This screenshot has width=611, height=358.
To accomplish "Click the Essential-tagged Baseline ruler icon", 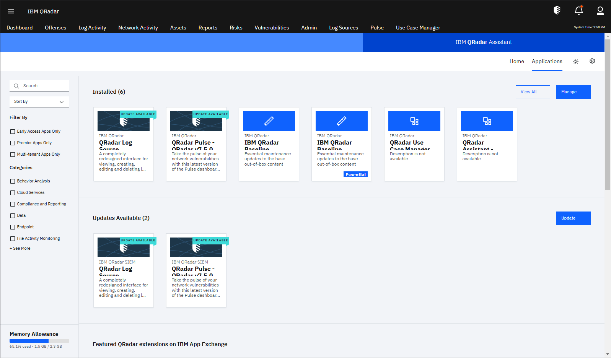I will pos(342,121).
